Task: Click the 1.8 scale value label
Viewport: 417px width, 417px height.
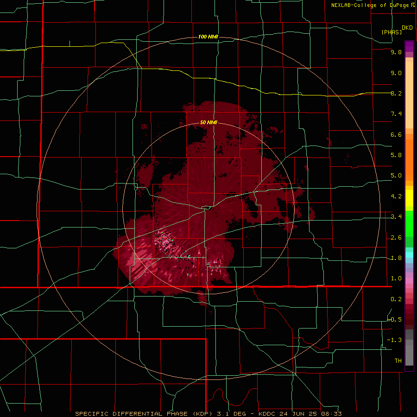Action: click(x=396, y=258)
